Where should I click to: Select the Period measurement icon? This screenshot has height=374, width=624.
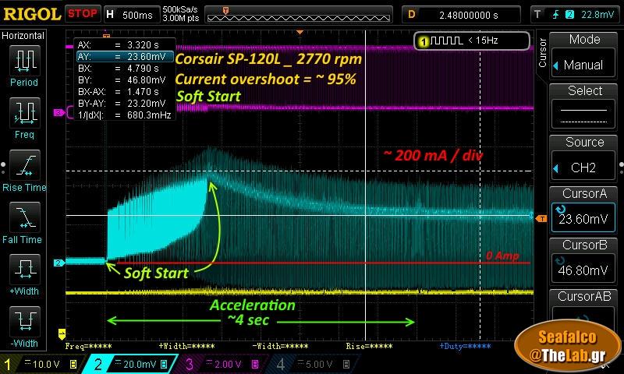point(24,64)
